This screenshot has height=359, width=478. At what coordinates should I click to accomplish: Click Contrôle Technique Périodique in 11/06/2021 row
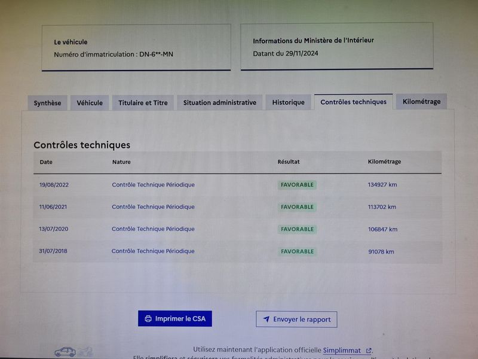click(x=153, y=206)
